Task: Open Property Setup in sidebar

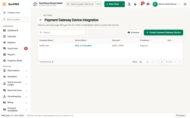Action: coord(15,61)
